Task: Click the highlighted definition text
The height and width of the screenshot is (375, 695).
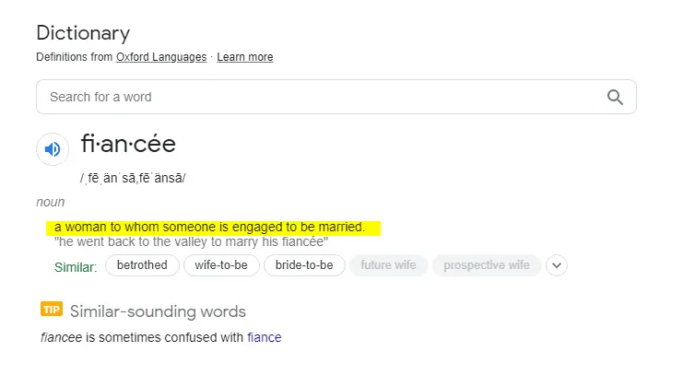Action: [210, 227]
